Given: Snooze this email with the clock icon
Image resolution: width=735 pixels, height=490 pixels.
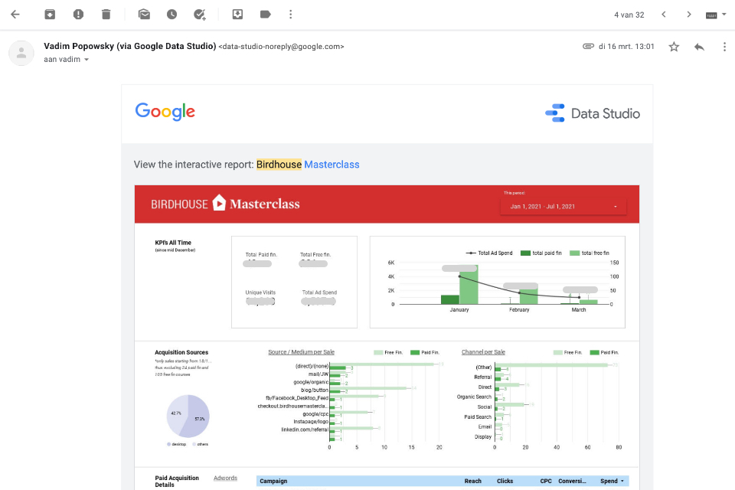Looking at the screenshot, I should pos(172,15).
